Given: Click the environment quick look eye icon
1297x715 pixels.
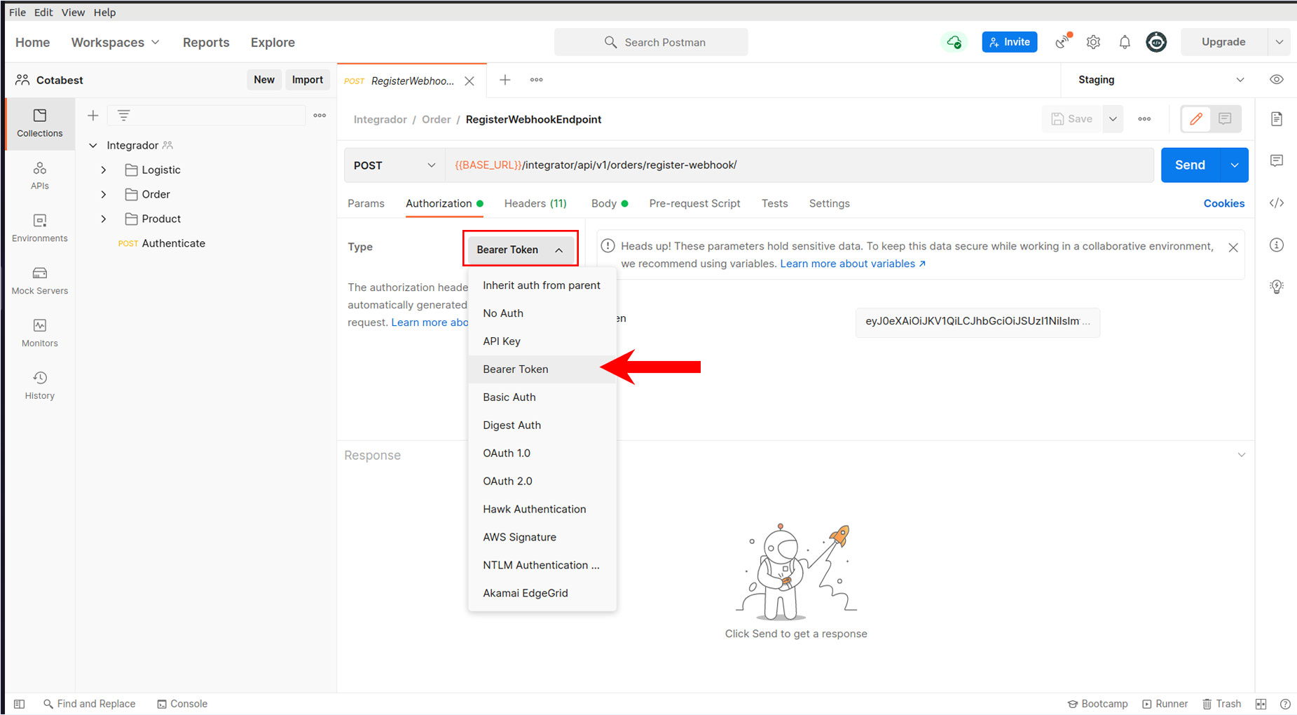Looking at the screenshot, I should 1277,80.
